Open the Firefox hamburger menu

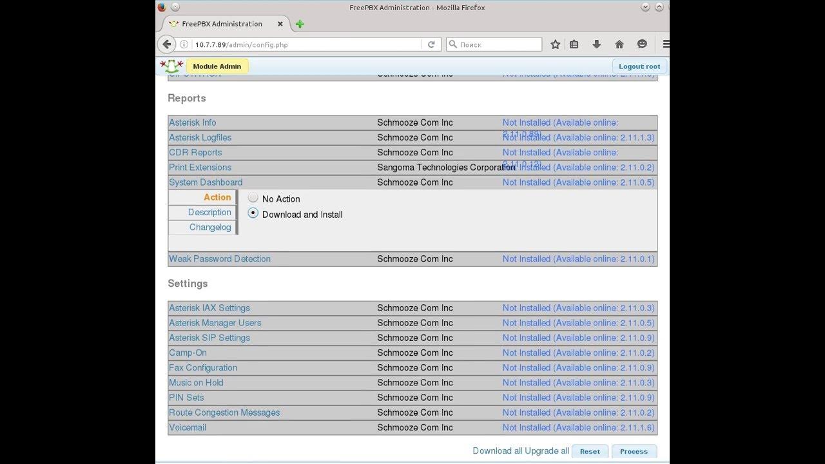(x=665, y=44)
